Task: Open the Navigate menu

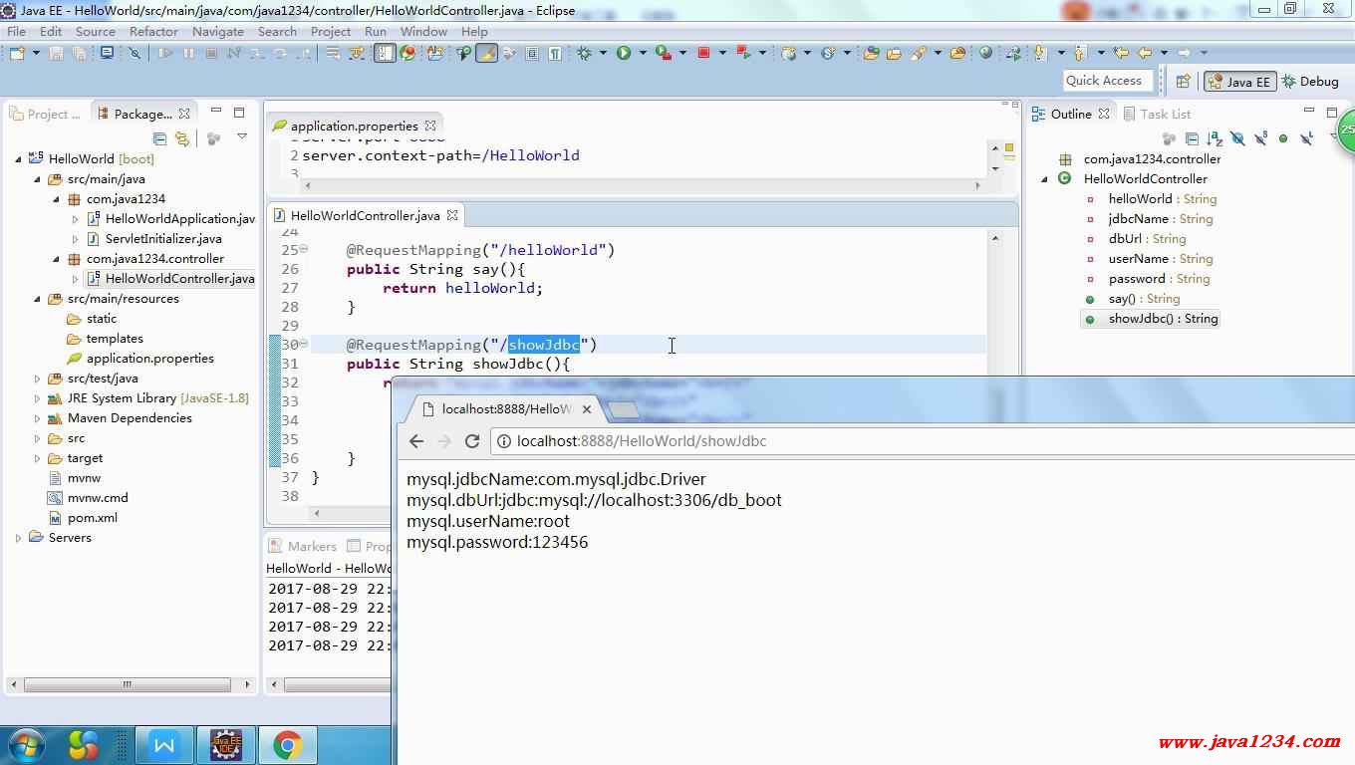Action: click(x=218, y=31)
